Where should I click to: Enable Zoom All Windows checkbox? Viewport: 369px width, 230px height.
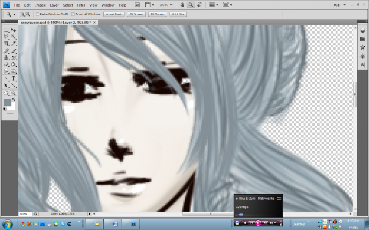[x=73, y=14]
